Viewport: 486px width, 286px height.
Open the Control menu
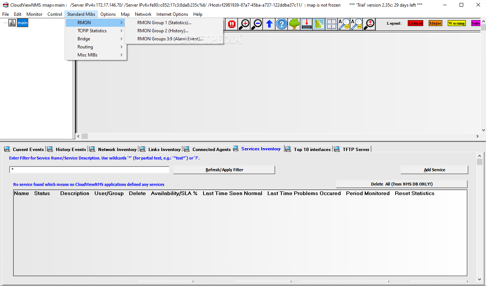[55, 14]
